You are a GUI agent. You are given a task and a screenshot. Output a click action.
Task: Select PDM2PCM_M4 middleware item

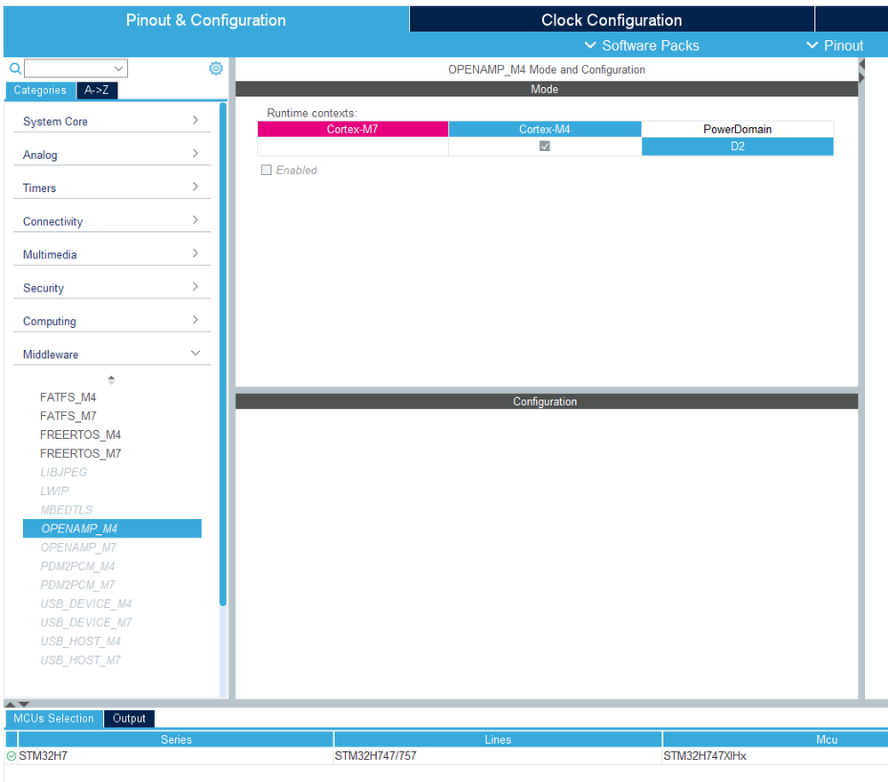(x=77, y=566)
